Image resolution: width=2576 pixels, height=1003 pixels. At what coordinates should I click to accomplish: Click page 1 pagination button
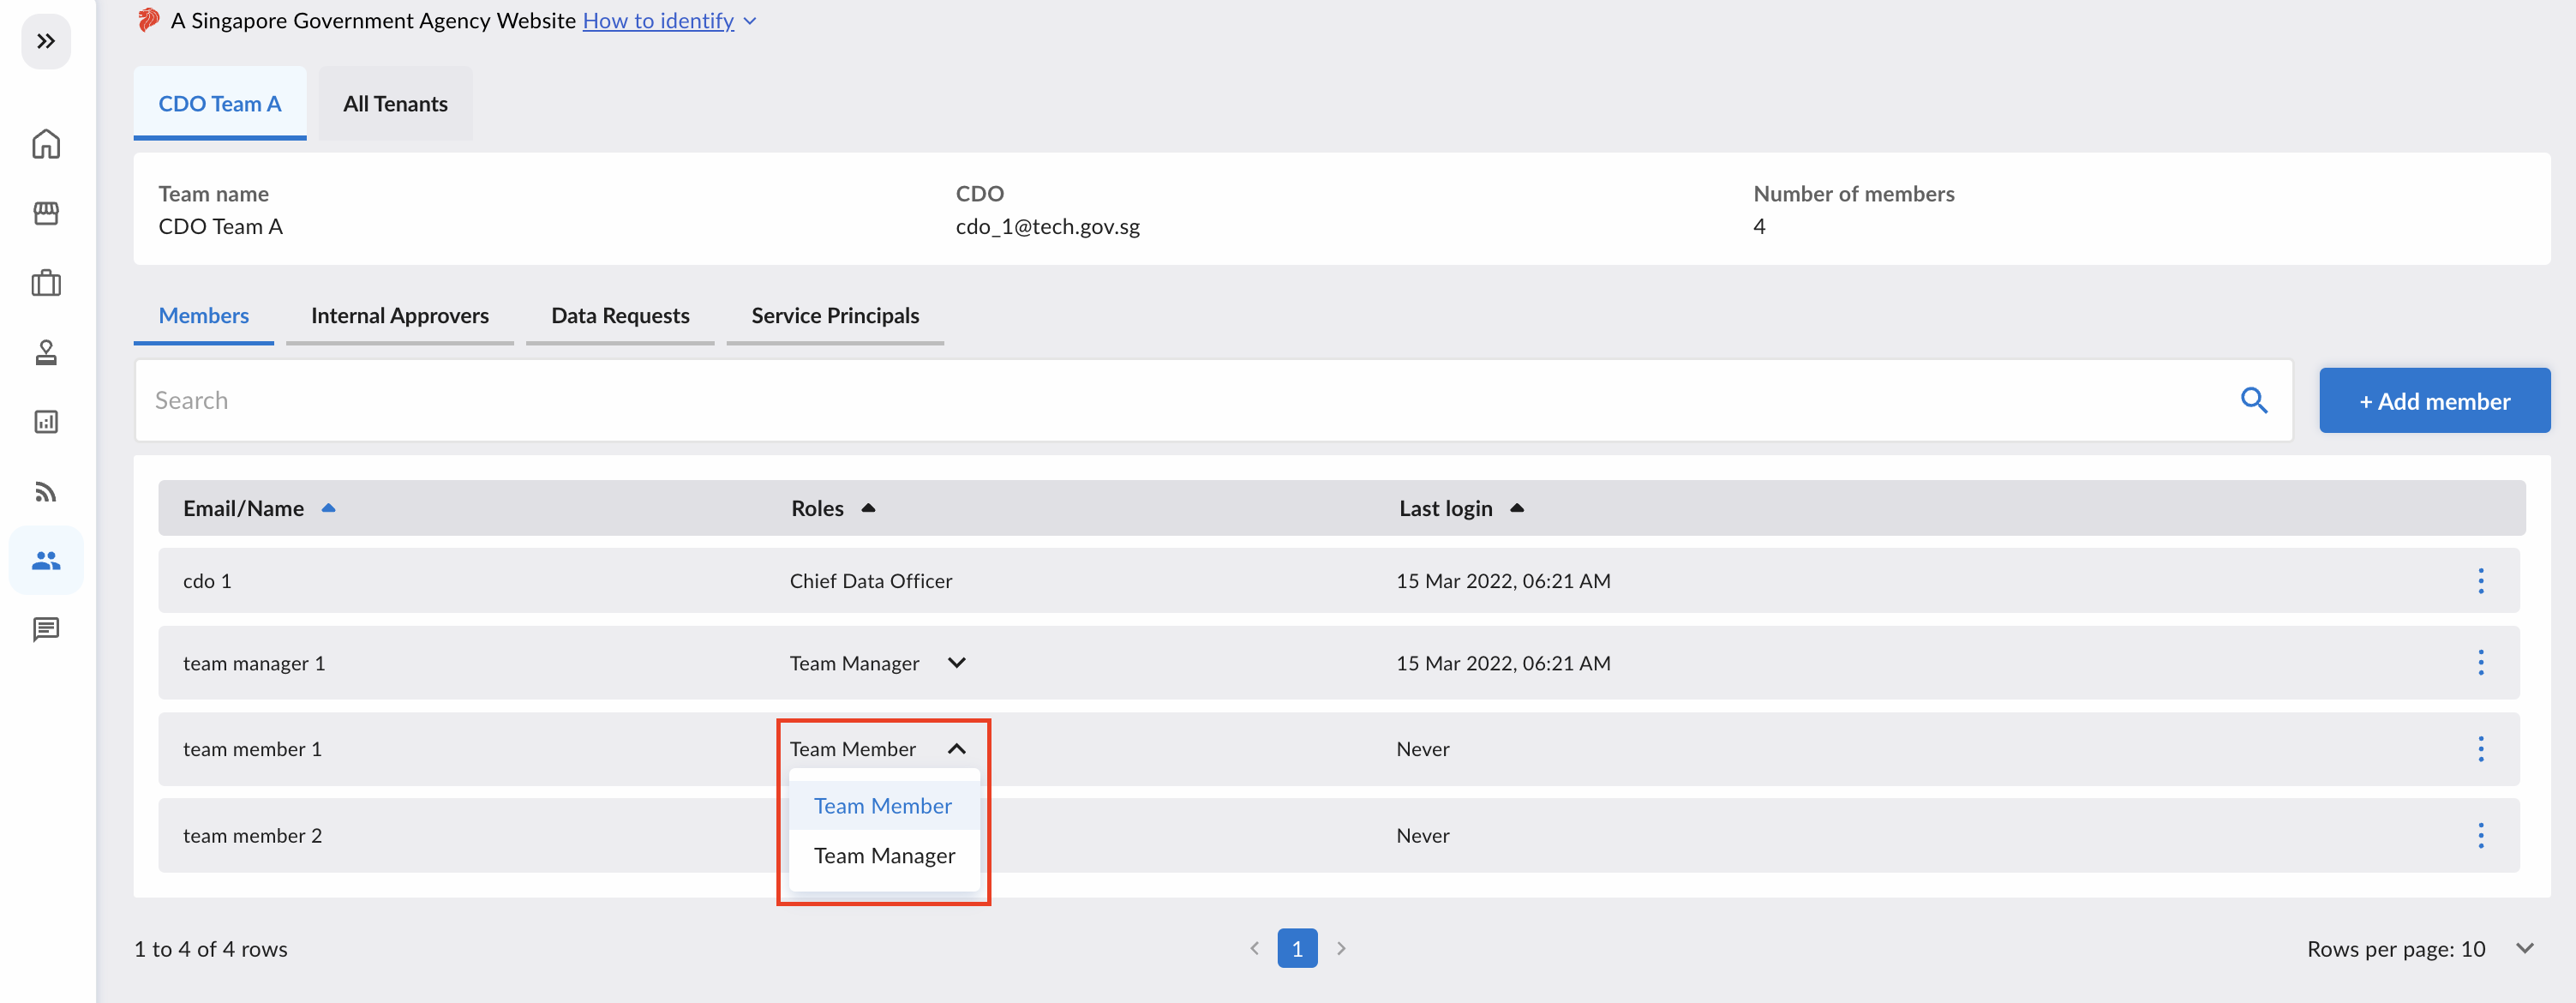point(1297,948)
